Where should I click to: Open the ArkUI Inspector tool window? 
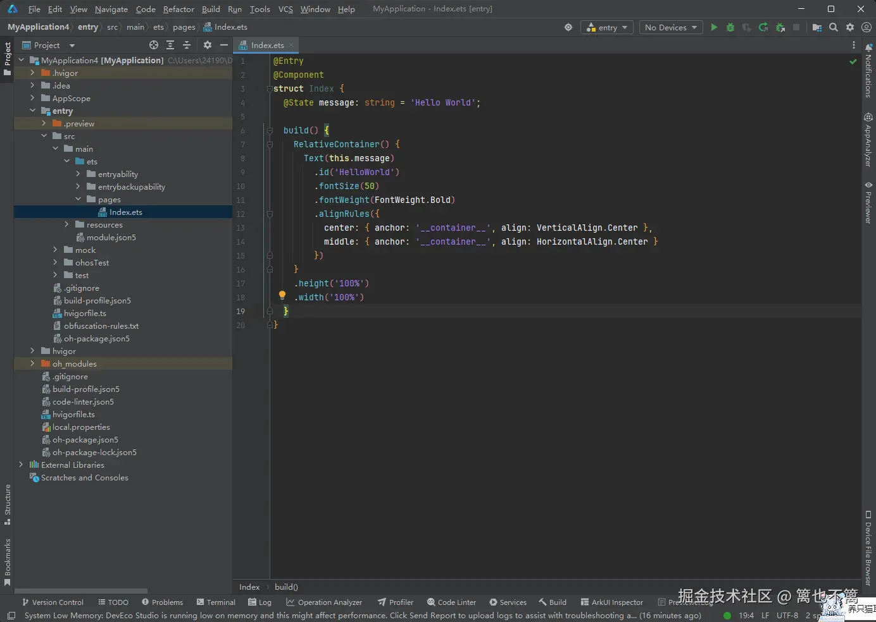(611, 602)
